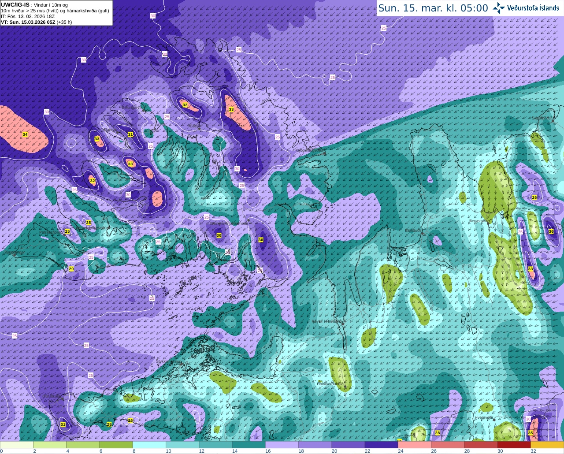
Task: Click the Patreksfjörður station label
Action: 52,232
